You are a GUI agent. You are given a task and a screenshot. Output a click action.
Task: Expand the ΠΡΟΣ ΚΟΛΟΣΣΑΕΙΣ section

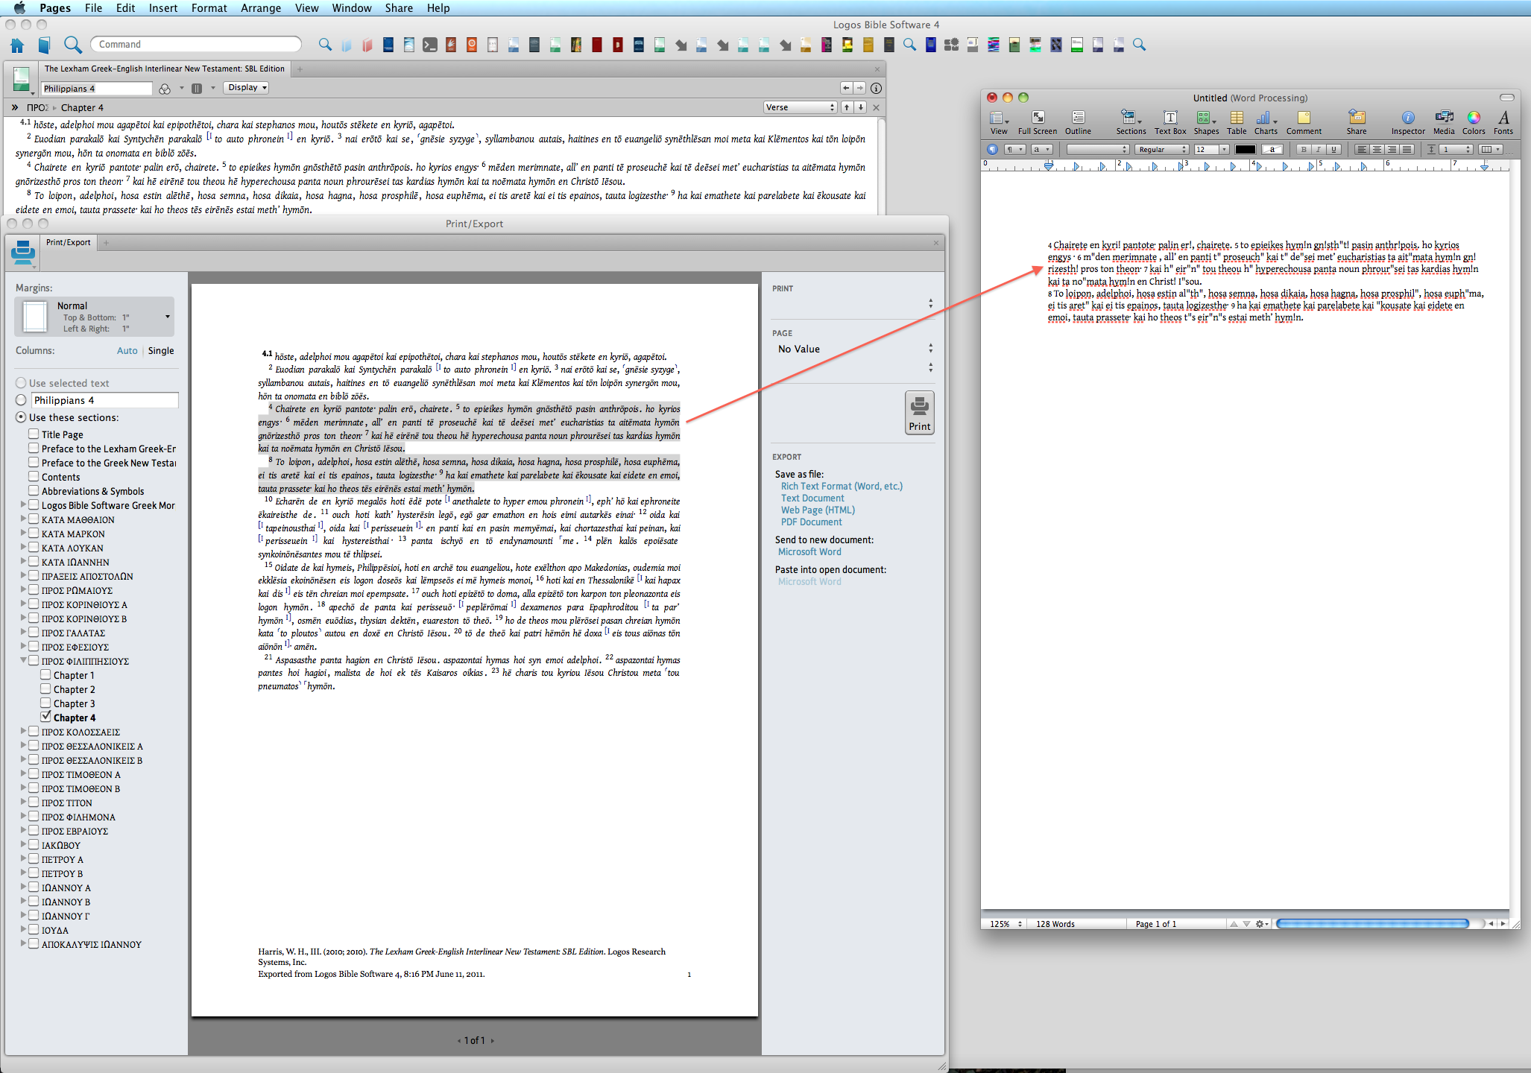click(x=23, y=731)
